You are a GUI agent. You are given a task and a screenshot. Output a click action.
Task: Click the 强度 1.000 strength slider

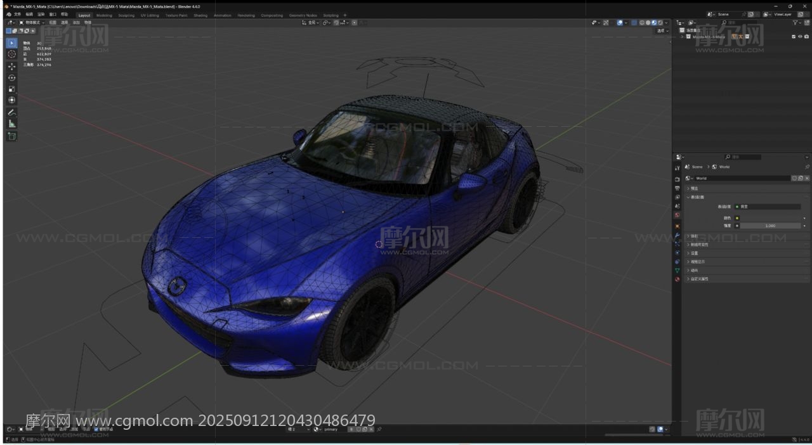pyautogui.click(x=771, y=226)
